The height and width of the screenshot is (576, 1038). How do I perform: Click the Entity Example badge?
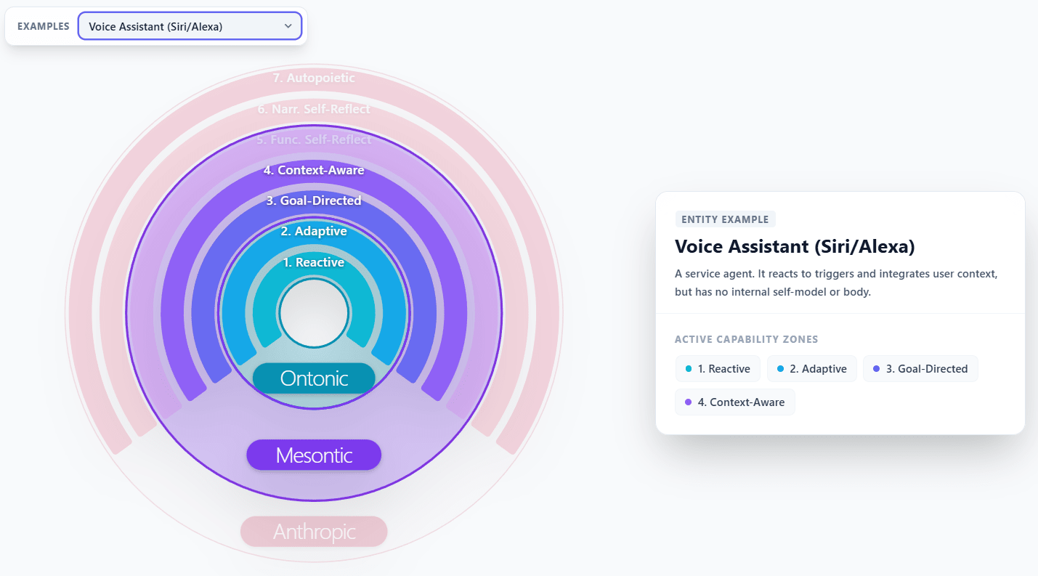(x=725, y=219)
